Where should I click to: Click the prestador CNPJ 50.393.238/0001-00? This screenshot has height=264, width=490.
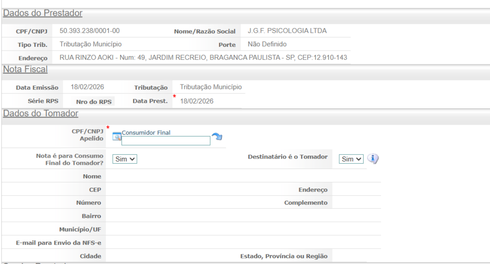[x=89, y=31]
